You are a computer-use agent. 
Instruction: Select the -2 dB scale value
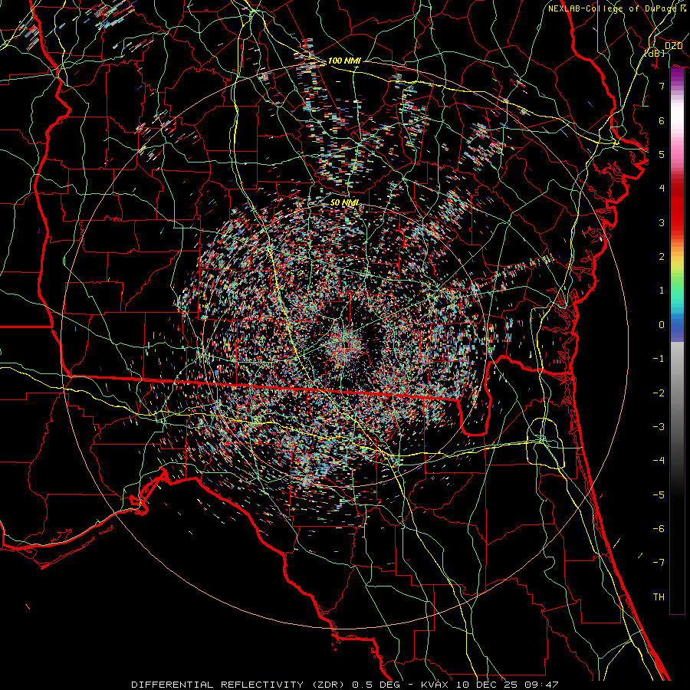pyautogui.click(x=659, y=393)
